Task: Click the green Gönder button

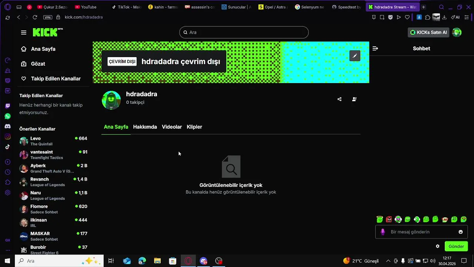Action: click(456, 246)
